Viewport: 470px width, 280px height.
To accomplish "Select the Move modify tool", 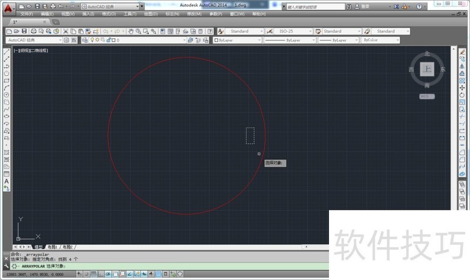I will pos(462,88).
